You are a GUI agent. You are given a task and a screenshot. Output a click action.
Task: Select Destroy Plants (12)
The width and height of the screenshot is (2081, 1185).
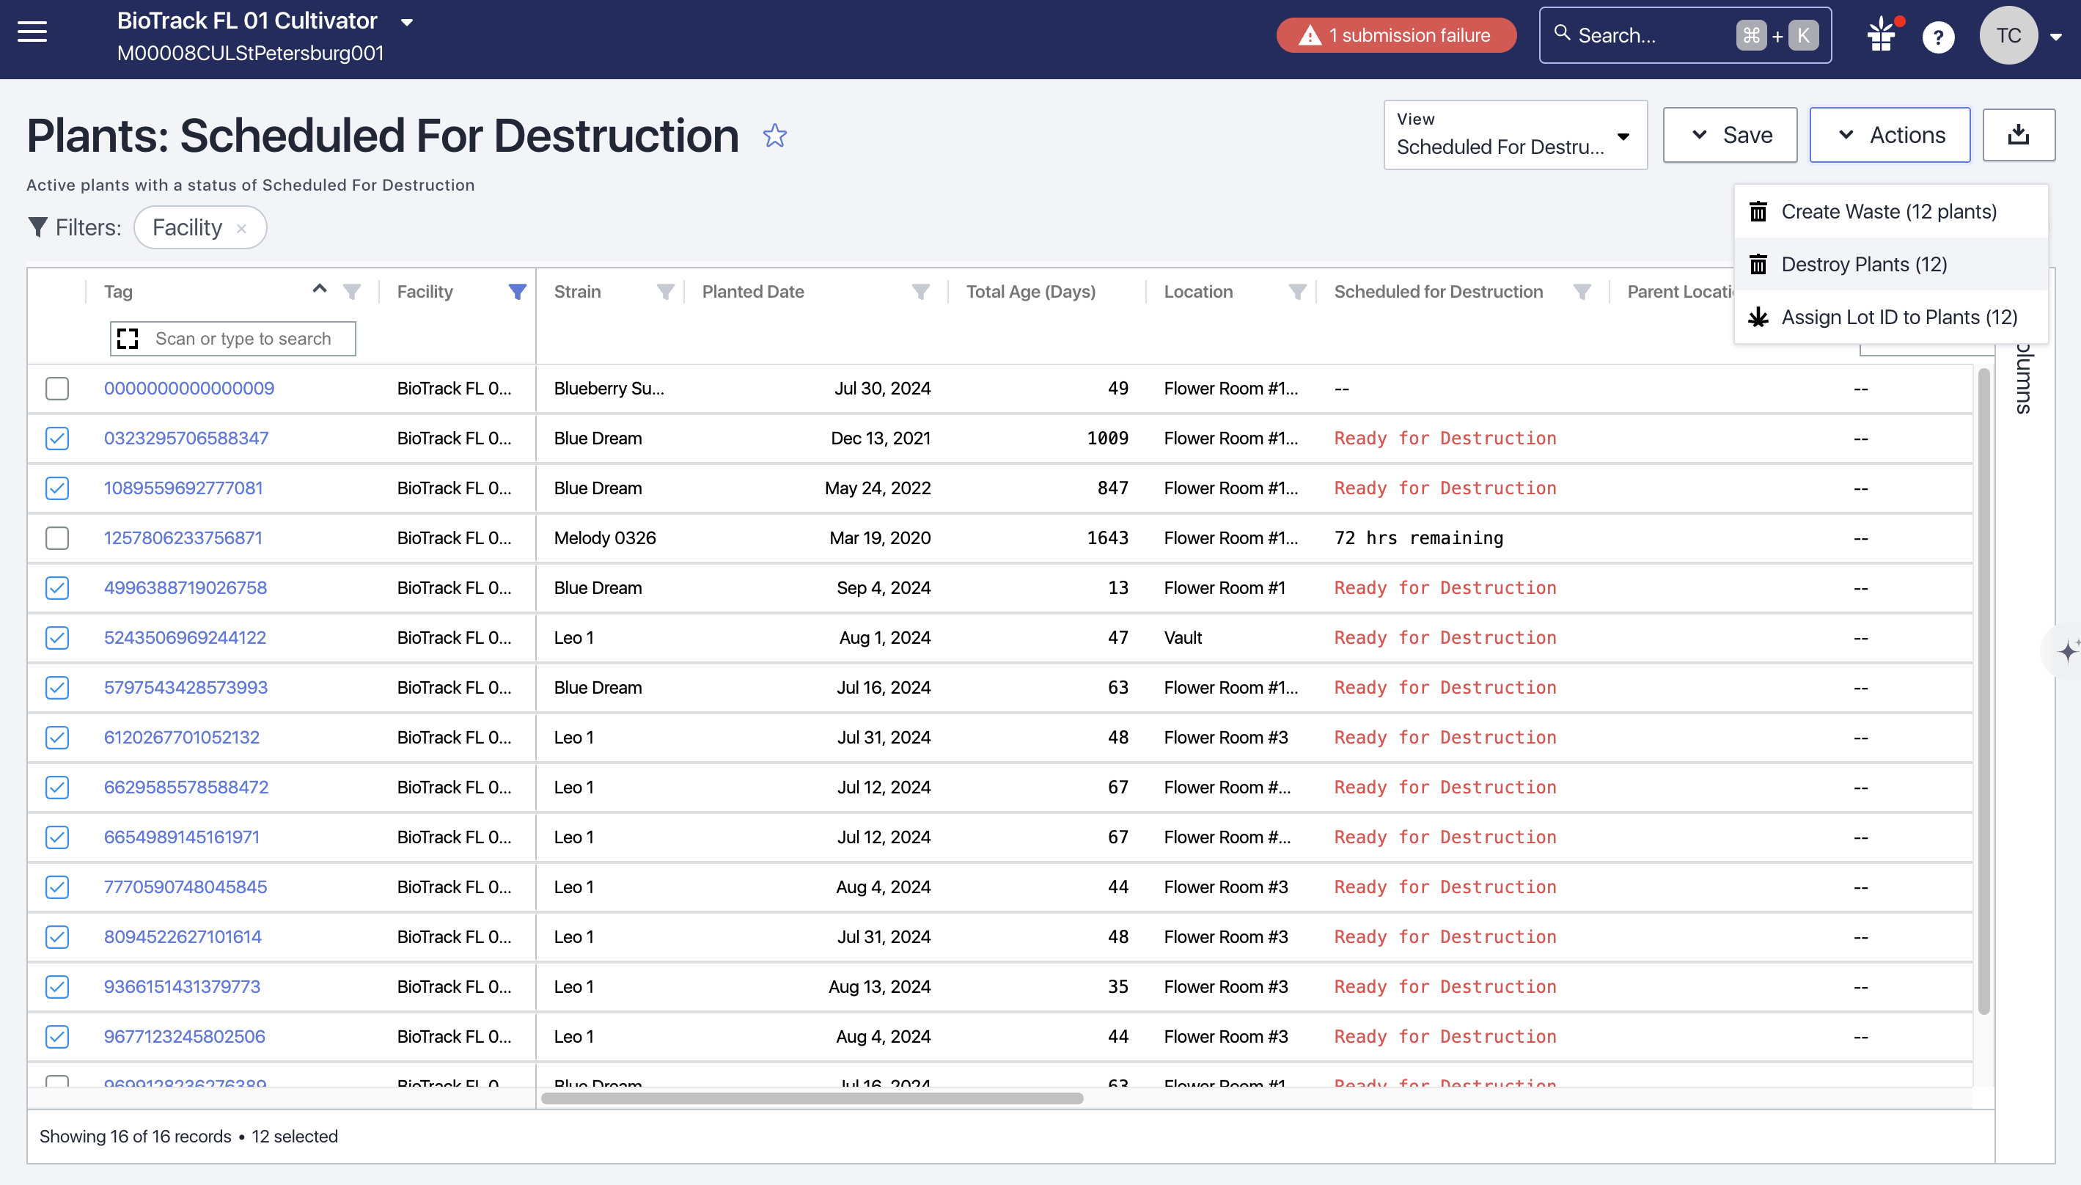click(1890, 265)
